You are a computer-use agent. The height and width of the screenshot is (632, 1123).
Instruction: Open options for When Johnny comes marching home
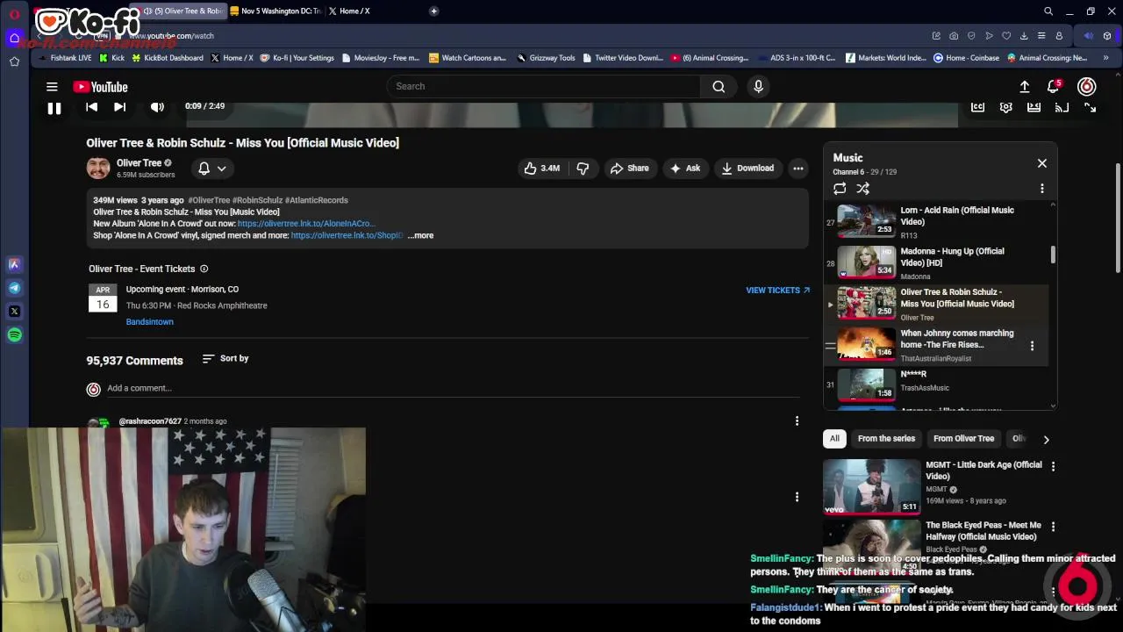tap(1032, 346)
